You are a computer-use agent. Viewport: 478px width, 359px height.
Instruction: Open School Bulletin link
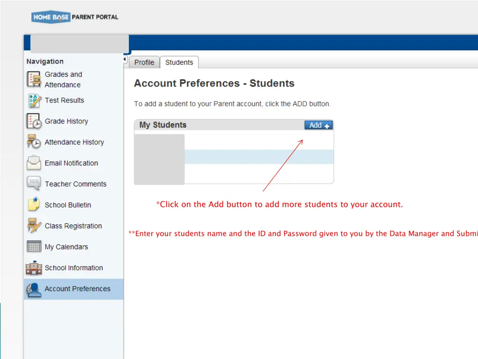(68, 205)
